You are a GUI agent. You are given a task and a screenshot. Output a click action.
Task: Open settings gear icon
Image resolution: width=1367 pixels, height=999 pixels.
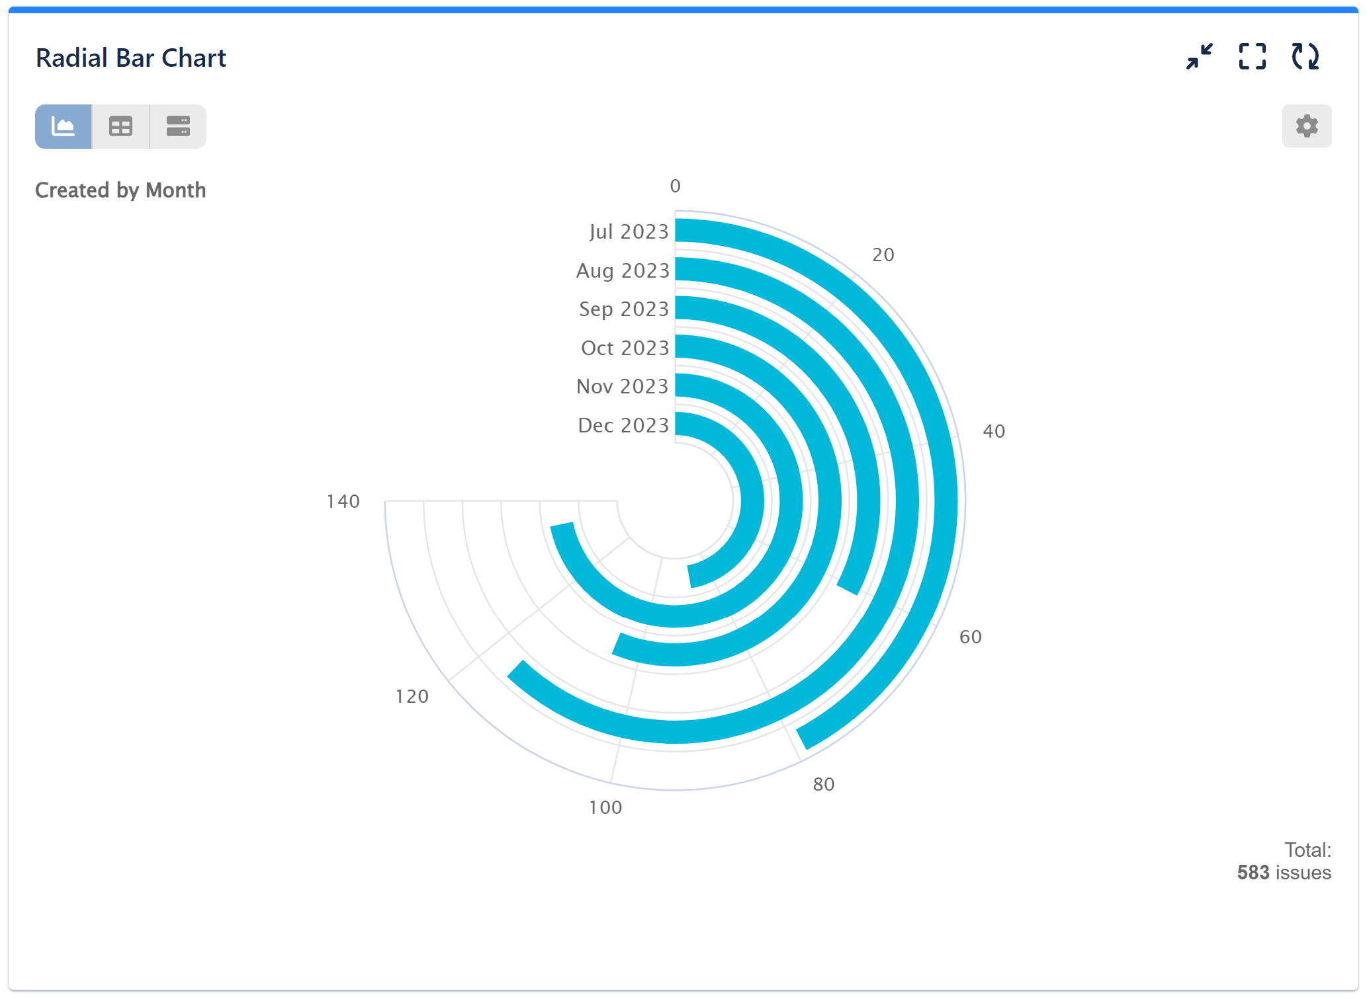1307,126
